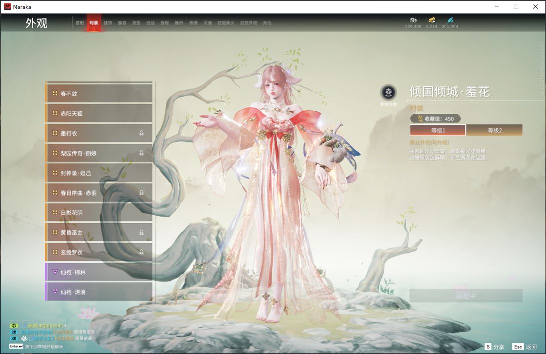Click the 装配中 equip button
The height and width of the screenshot is (354, 546).
pyautogui.click(x=466, y=296)
